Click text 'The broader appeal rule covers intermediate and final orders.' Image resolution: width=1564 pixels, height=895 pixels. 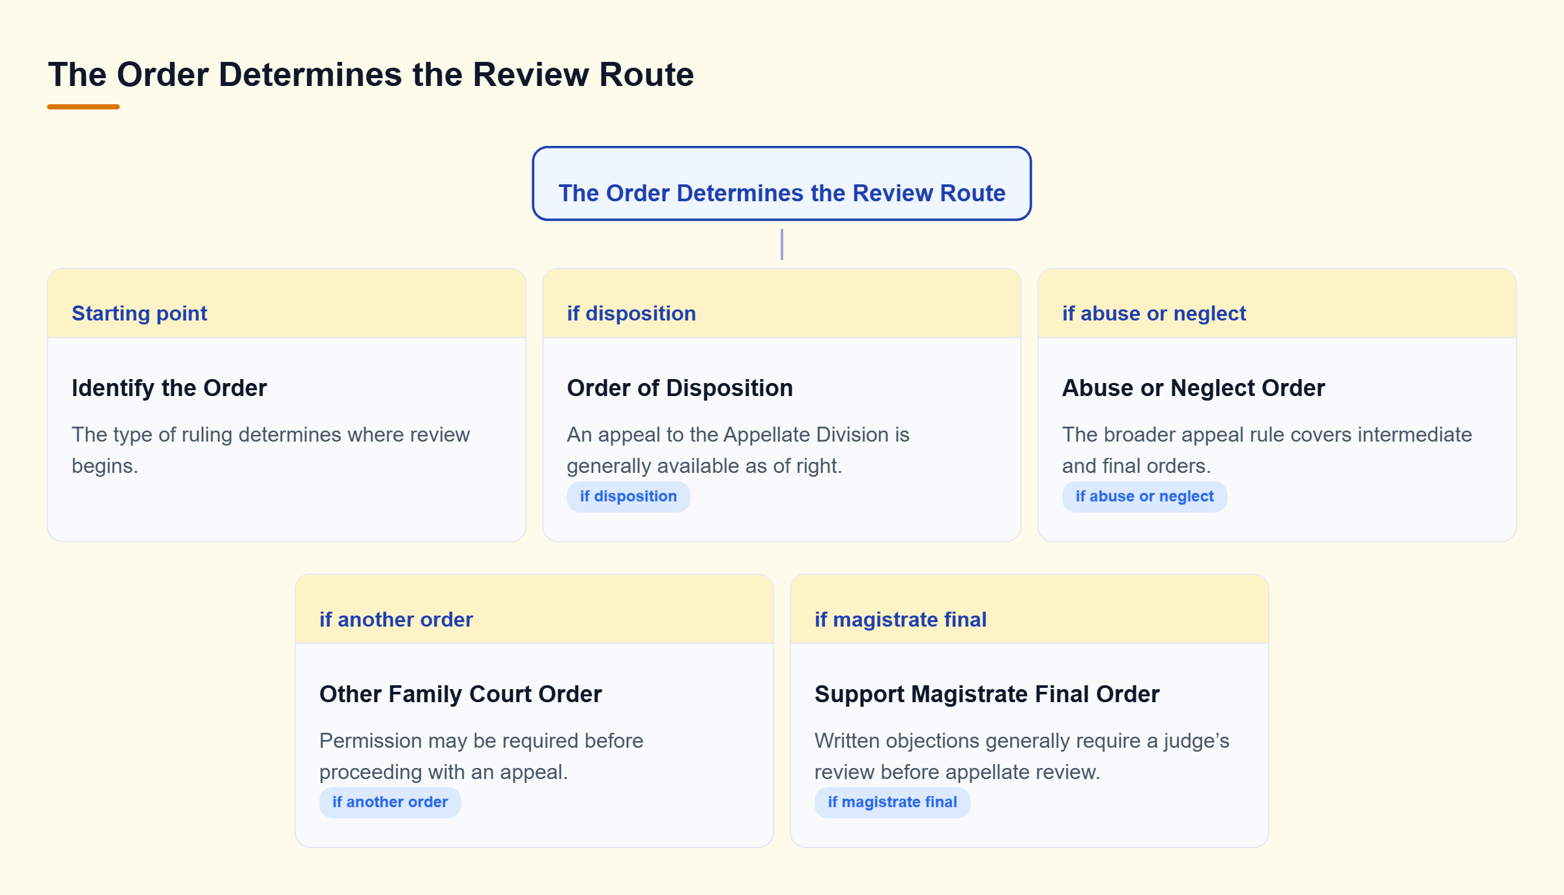point(1267,450)
